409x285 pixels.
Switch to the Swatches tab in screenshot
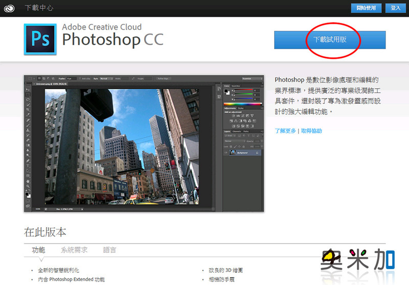pos(236,86)
